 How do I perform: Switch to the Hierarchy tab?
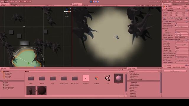[x=132, y=68]
